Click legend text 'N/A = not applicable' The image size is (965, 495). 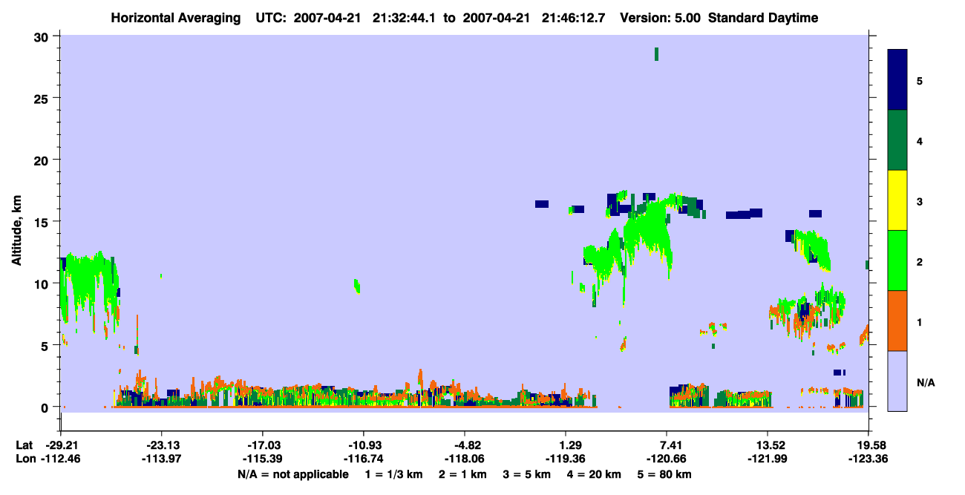coord(292,474)
